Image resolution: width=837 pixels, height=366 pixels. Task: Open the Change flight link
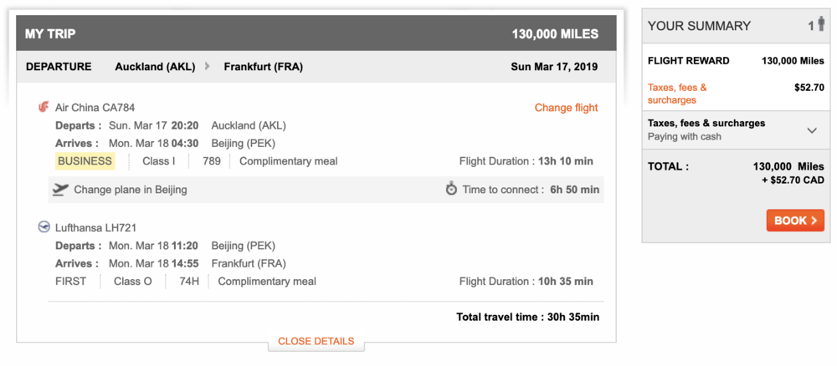click(x=566, y=108)
